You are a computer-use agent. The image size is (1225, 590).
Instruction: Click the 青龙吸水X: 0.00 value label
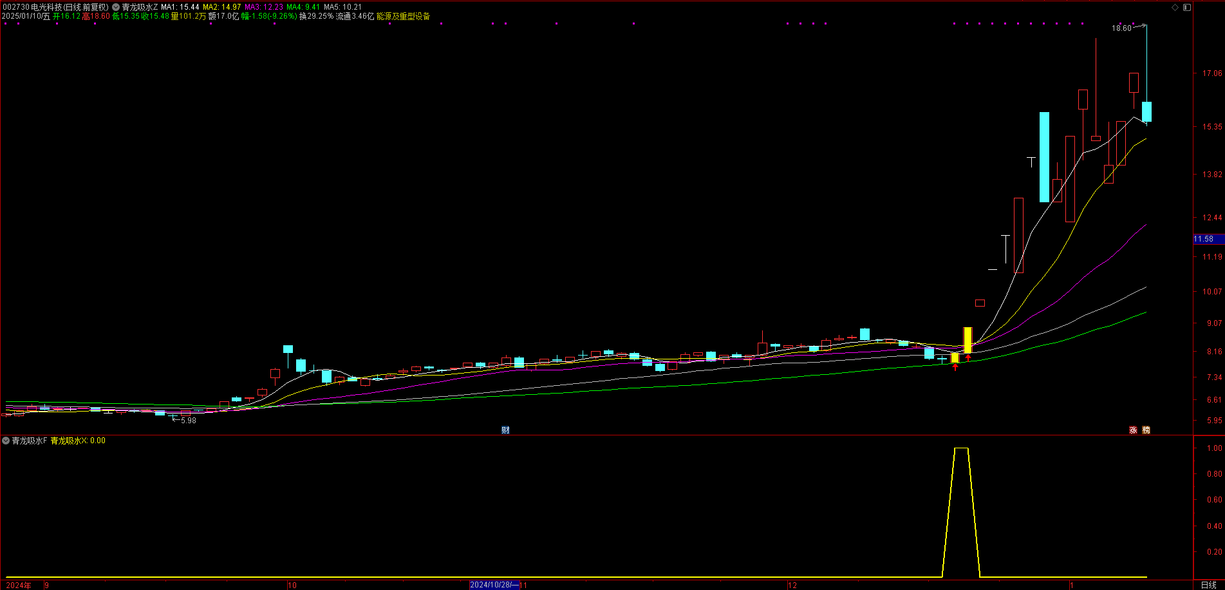(78, 441)
